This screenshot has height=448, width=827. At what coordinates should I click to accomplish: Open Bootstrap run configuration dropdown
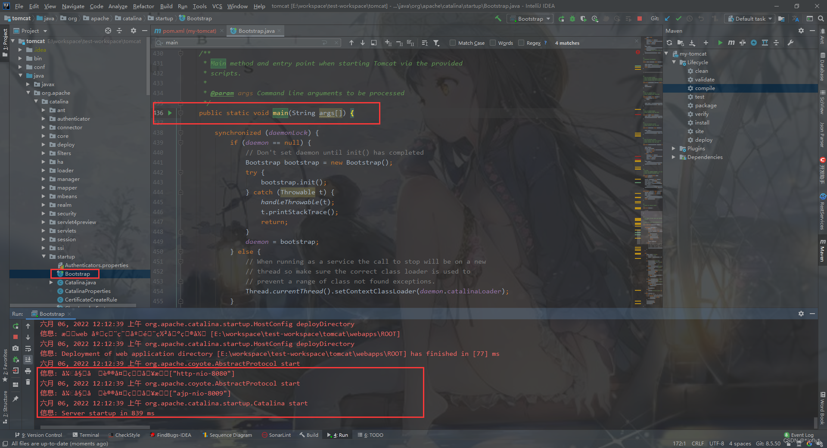tap(530, 19)
